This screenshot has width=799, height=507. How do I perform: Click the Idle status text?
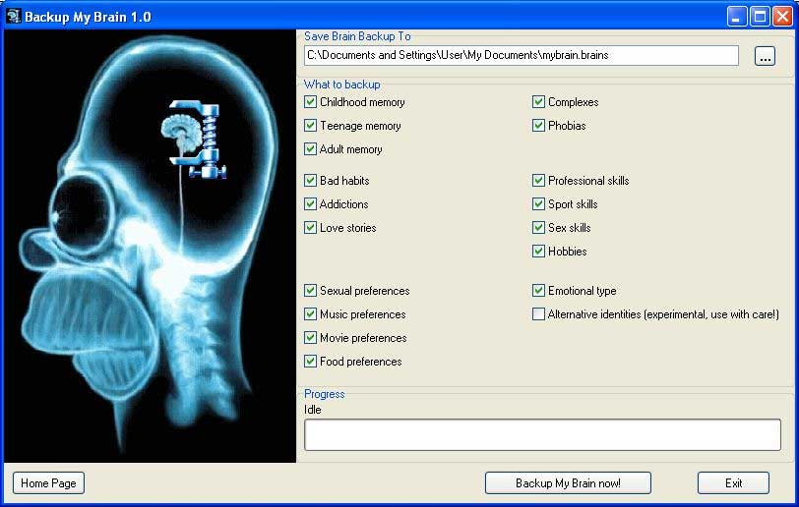coord(312,410)
